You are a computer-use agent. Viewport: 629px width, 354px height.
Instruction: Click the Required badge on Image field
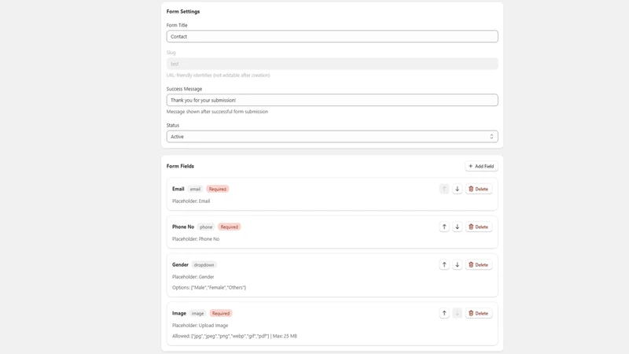pos(221,313)
